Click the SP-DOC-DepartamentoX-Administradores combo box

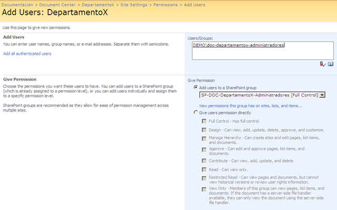262,95
